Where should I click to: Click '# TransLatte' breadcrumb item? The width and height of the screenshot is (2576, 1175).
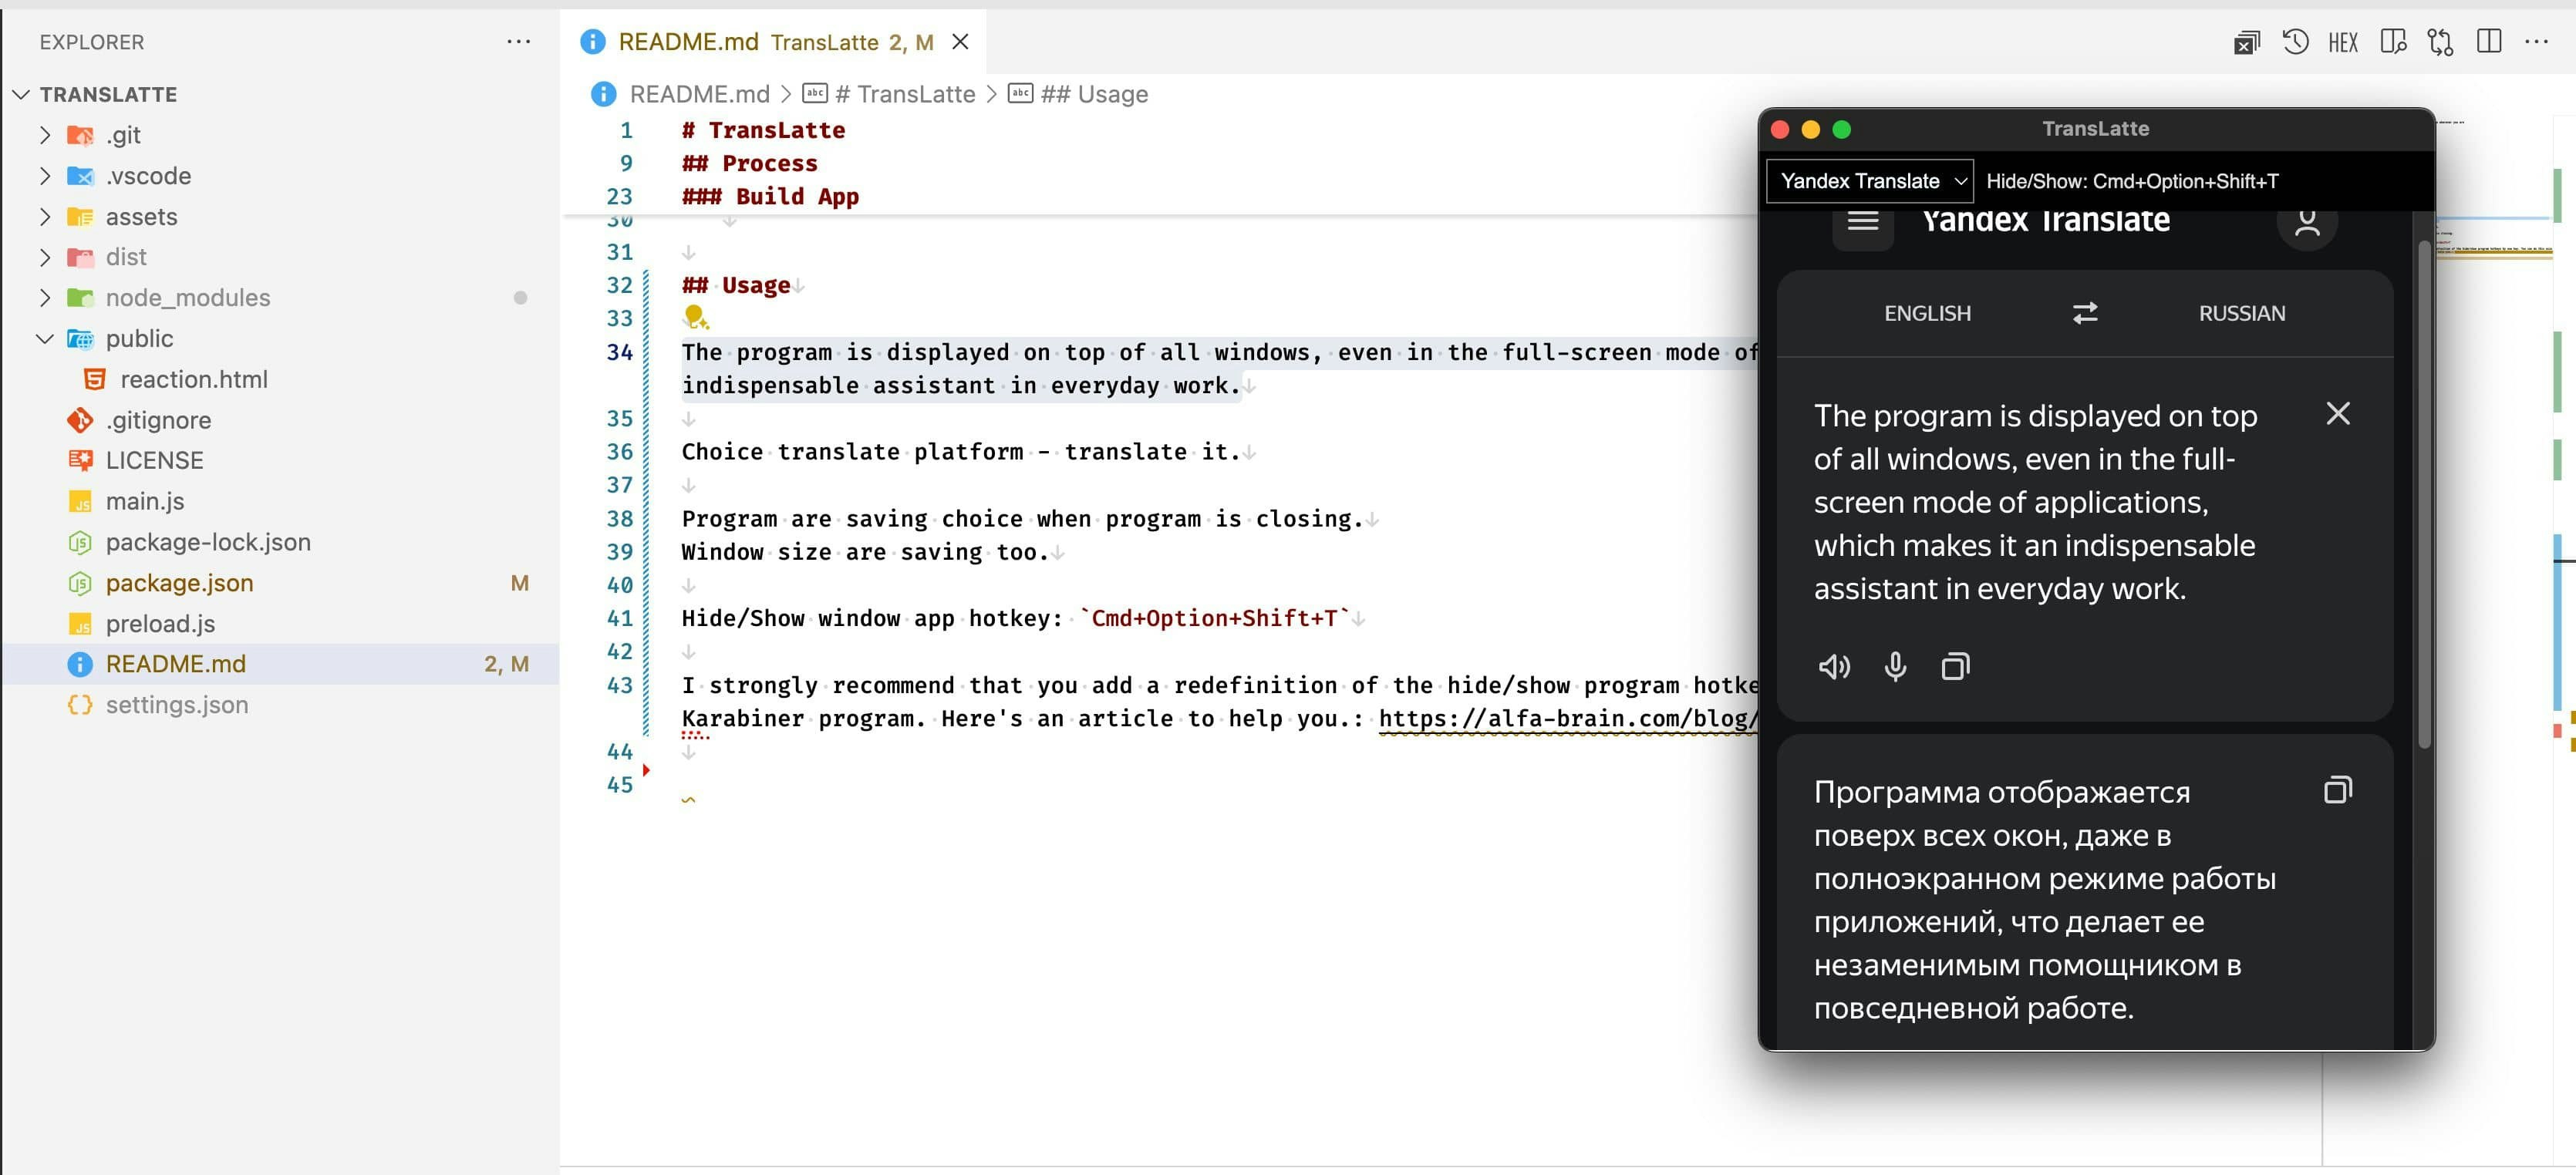905,94
